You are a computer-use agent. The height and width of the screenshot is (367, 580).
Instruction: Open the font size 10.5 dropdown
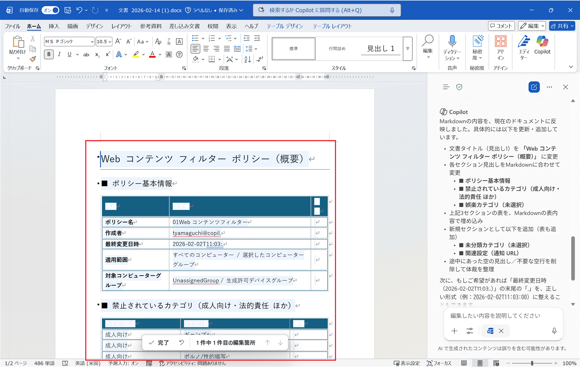110,42
